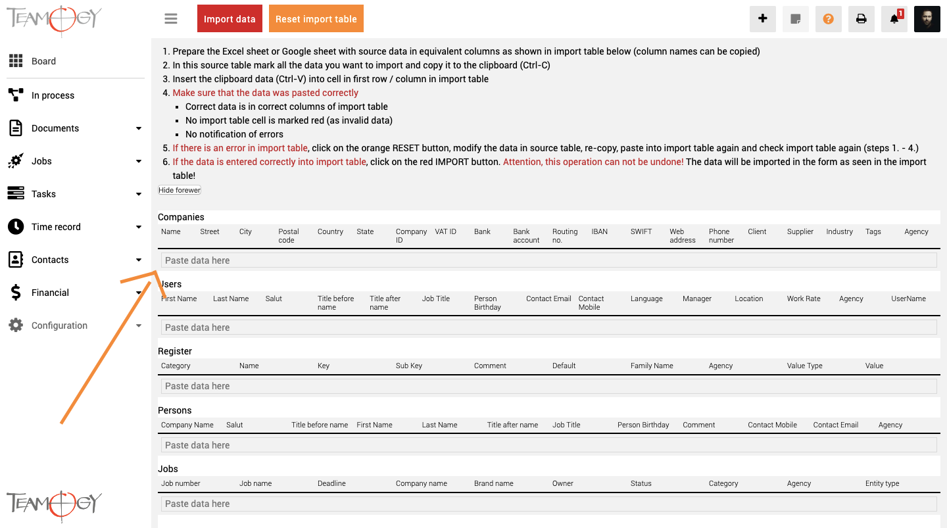This screenshot has width=947, height=528.
Task: Click the Register section heading
Action: (x=175, y=351)
